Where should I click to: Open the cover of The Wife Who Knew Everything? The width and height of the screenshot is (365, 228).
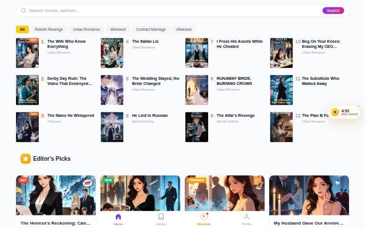coord(27,53)
